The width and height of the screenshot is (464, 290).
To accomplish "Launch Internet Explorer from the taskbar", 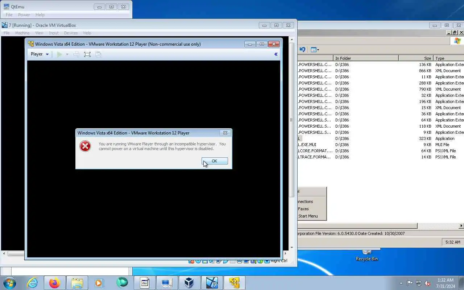I will click(x=33, y=283).
